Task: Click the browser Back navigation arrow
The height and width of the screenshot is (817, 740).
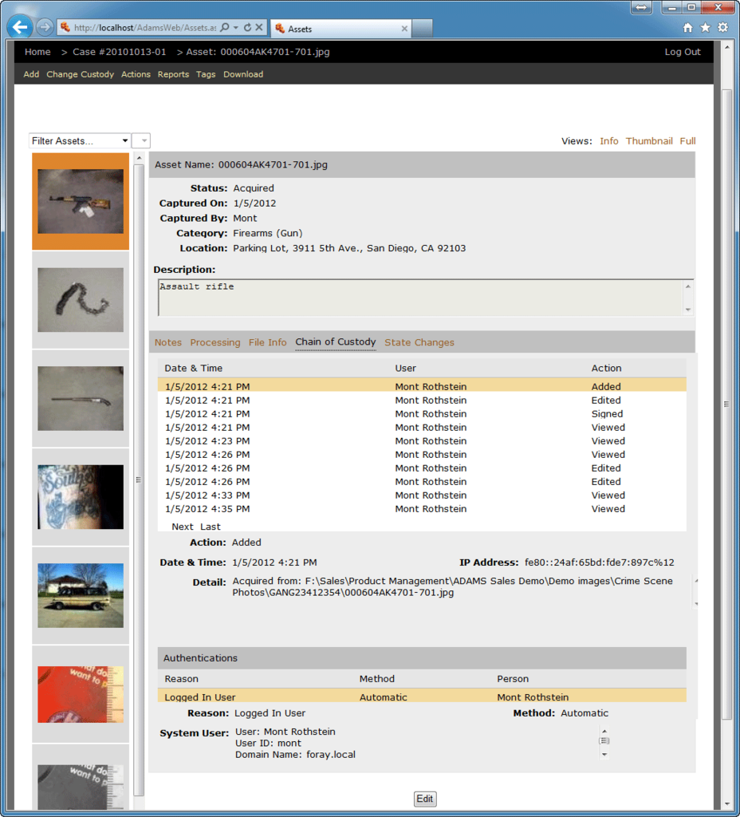Action: click(19, 26)
